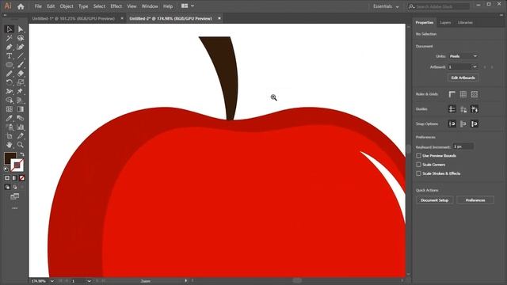
Task: Enable Scale Corners checkbox
Action: point(419,165)
